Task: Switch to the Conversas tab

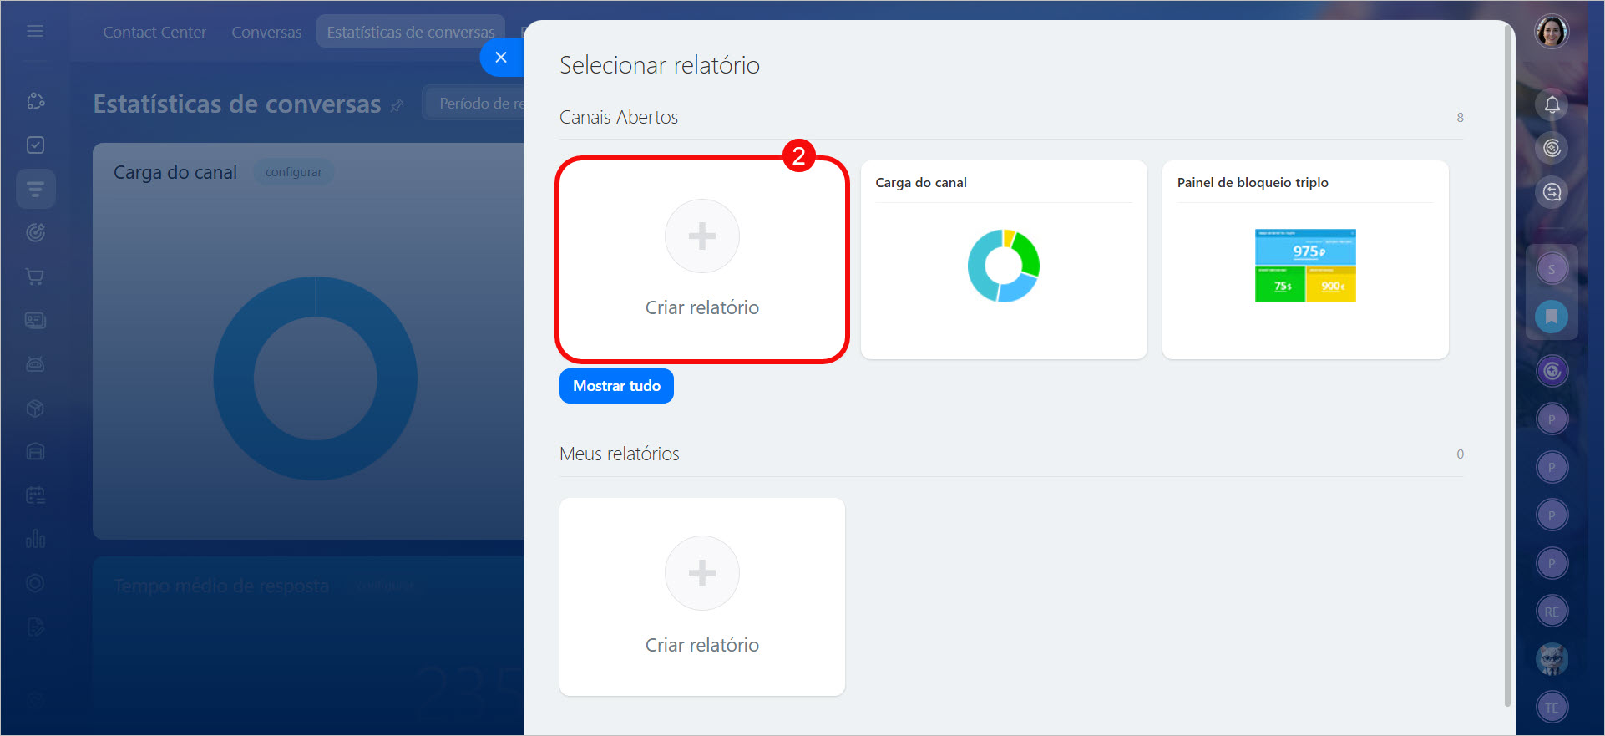Action: pos(266,32)
